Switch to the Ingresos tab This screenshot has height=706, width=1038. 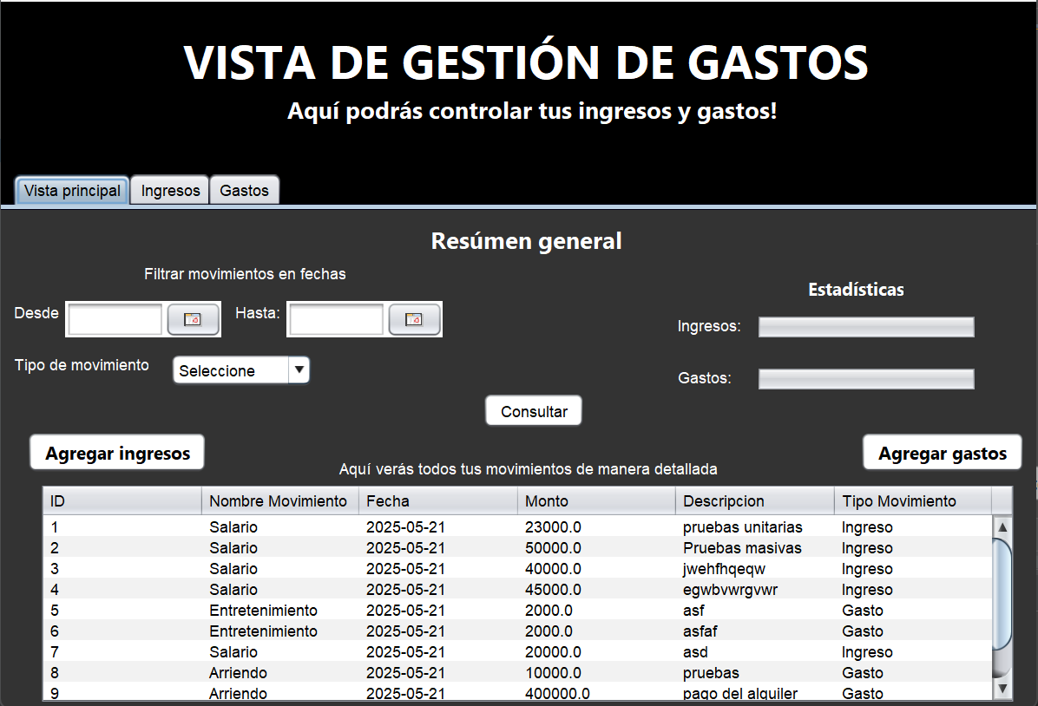tap(170, 191)
